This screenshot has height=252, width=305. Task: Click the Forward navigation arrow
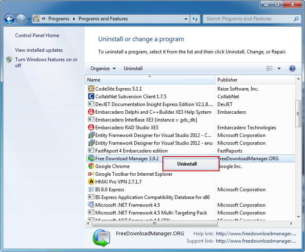coord(21,19)
